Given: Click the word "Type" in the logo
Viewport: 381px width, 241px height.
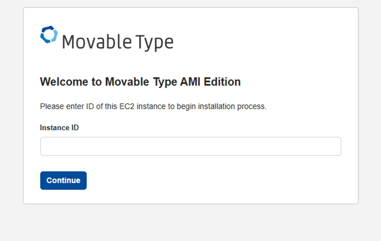Looking at the screenshot, I should [x=155, y=43].
